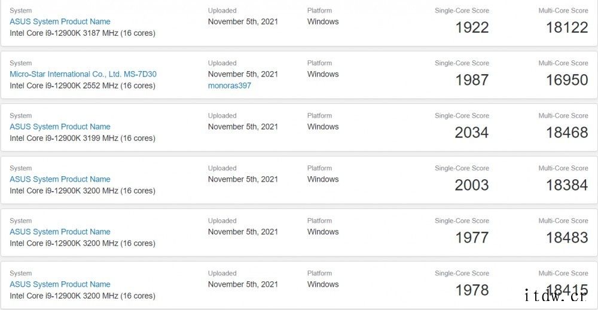The width and height of the screenshot is (598, 310).
Task: Click the multi-core score 18122
Action: click(567, 27)
